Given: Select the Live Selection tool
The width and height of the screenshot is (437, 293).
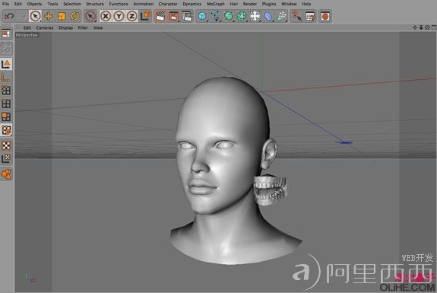Looking at the screenshot, I should point(35,16).
